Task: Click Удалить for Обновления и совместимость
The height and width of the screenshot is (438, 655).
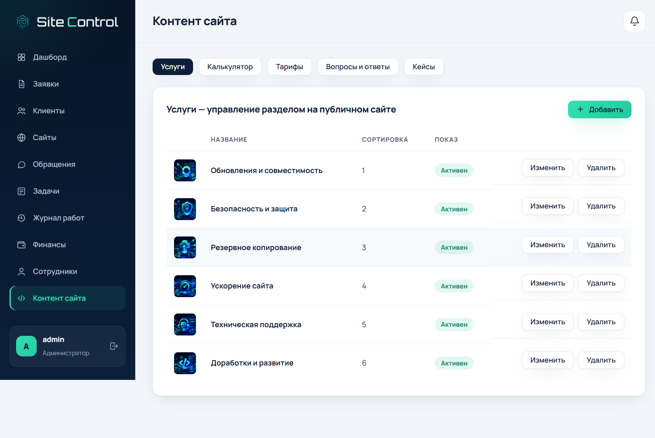Action: click(x=601, y=168)
